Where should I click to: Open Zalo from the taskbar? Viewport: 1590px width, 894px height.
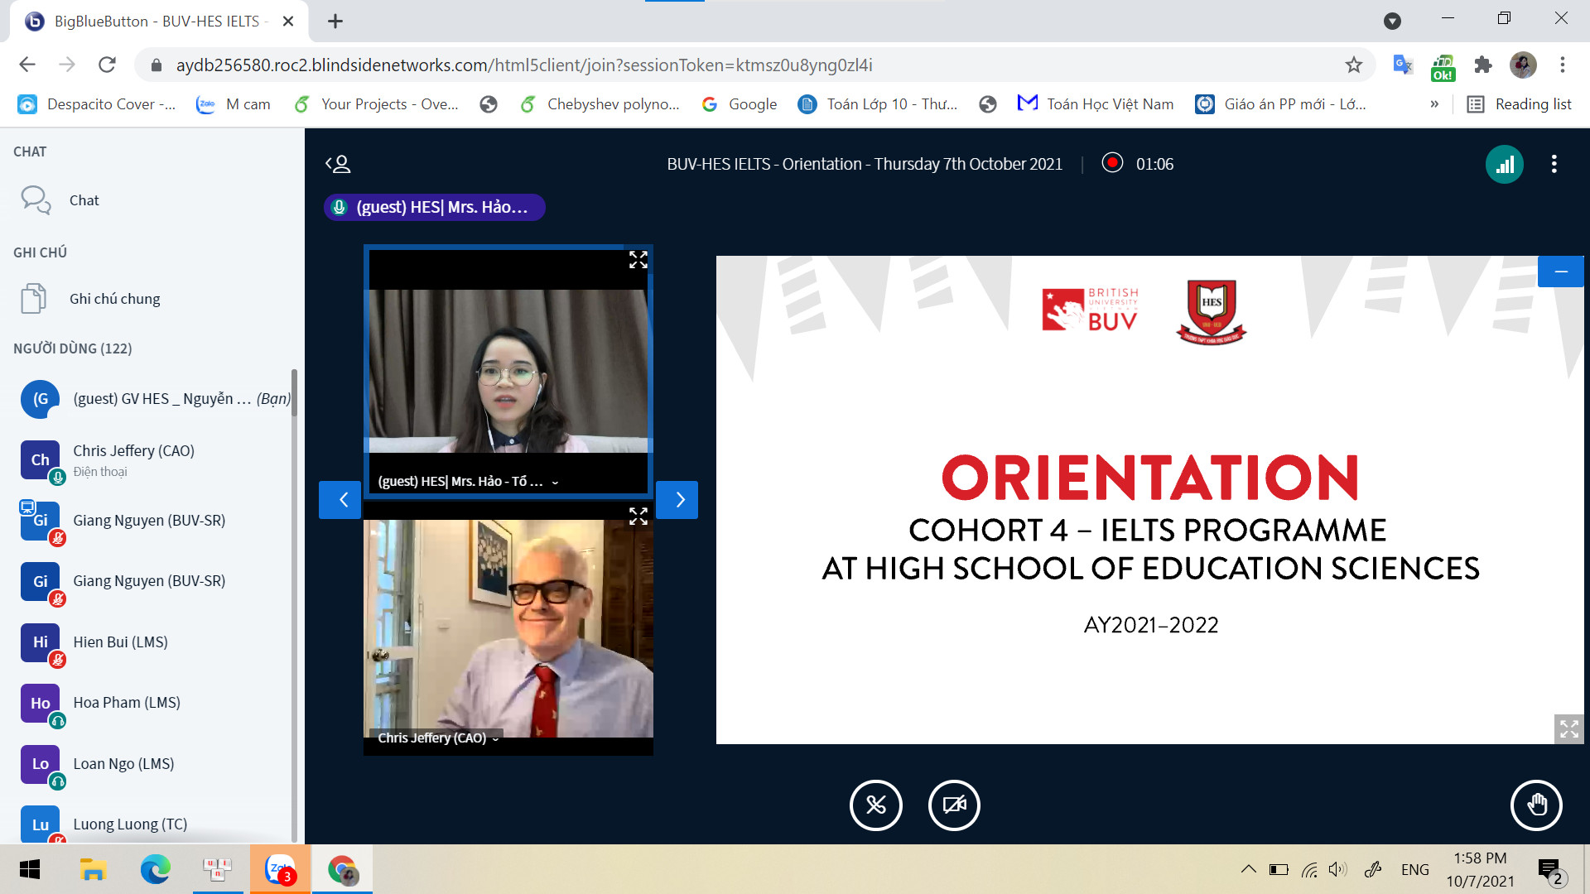coord(280,869)
